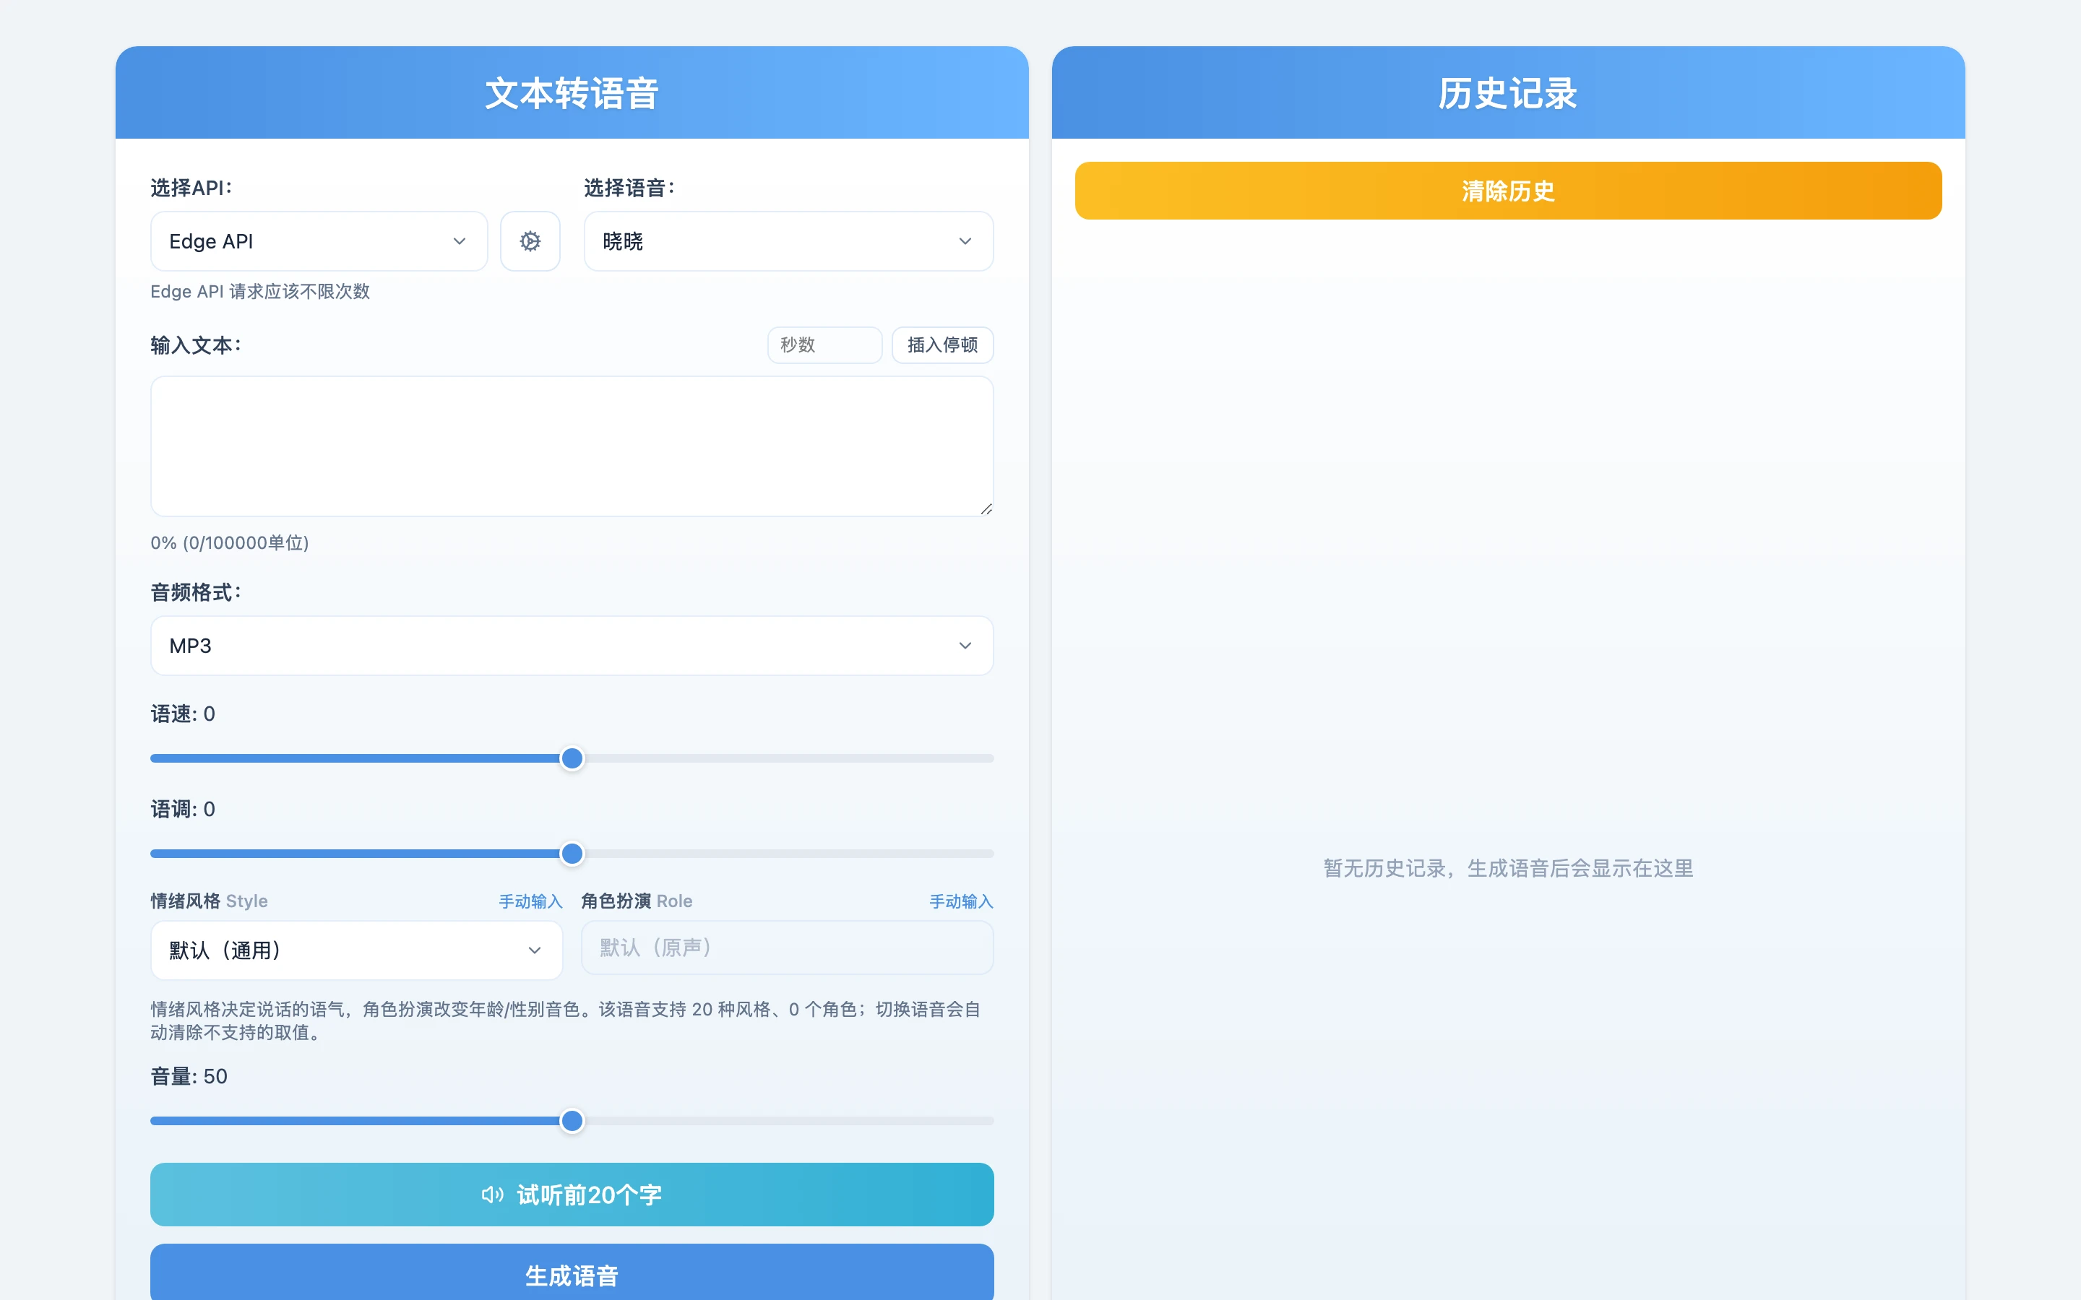2081x1300 pixels.
Task: Open the Edge API dropdown
Action: (x=319, y=242)
